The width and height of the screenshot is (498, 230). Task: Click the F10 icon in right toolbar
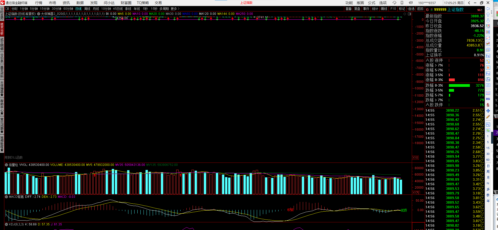(x=488, y=56)
